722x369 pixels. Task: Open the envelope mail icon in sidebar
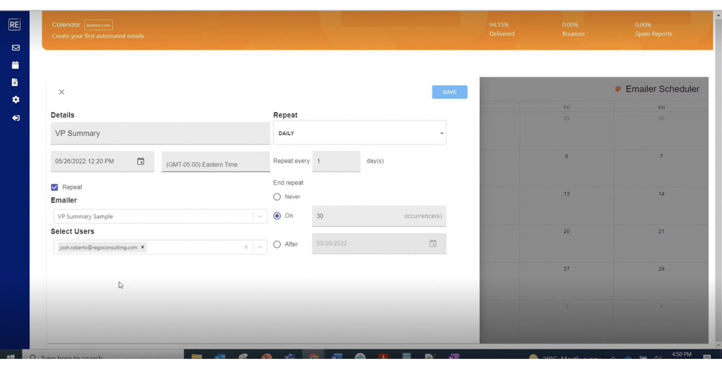point(15,48)
